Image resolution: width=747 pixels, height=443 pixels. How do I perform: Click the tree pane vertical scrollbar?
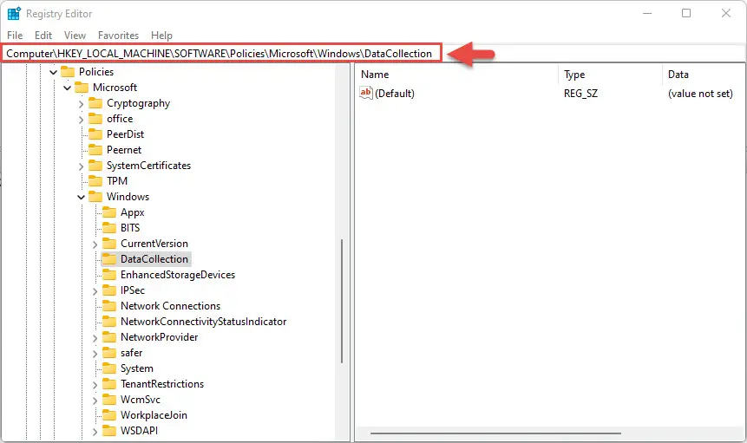point(342,301)
